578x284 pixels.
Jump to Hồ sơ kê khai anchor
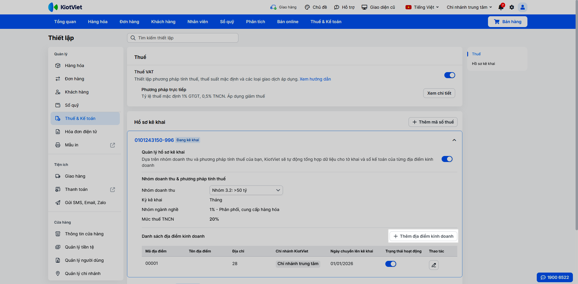pyautogui.click(x=483, y=64)
